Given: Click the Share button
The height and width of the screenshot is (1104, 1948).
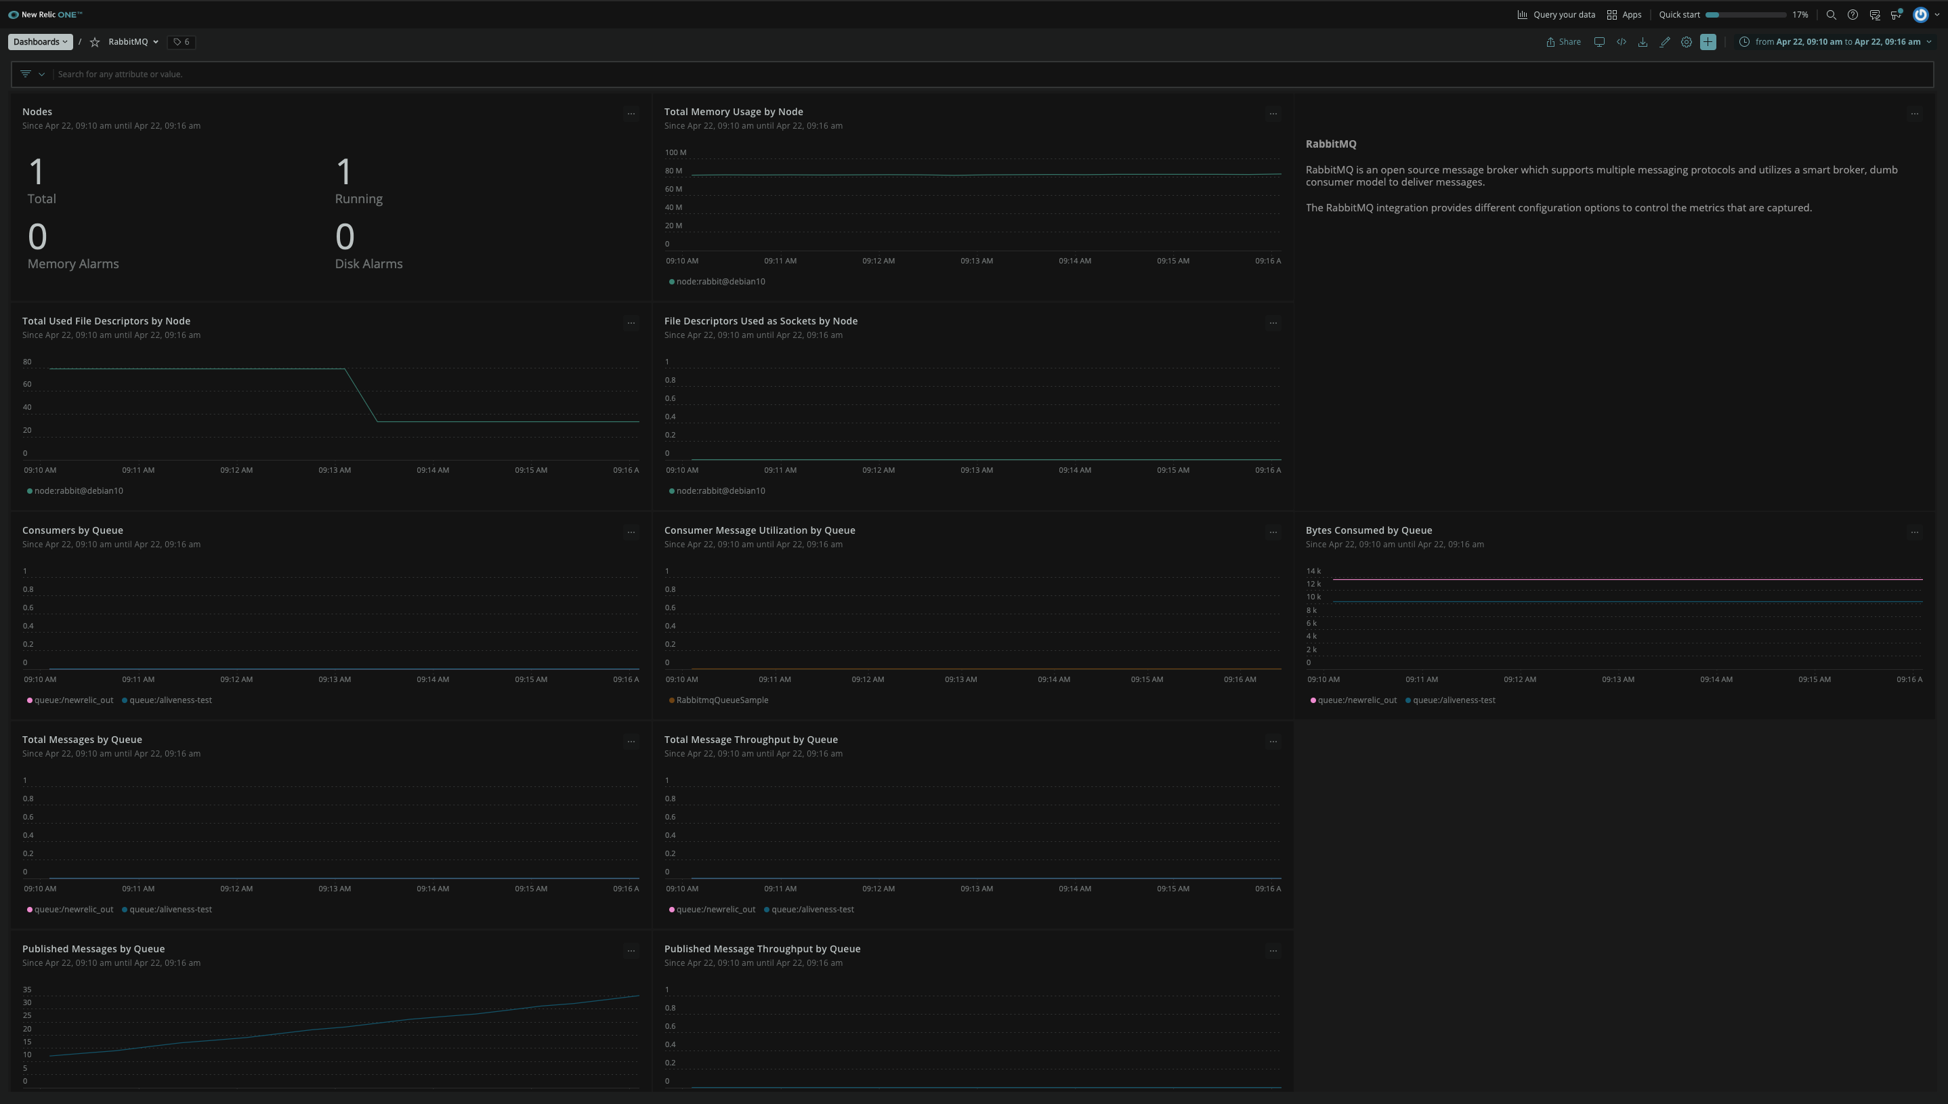Looking at the screenshot, I should click(1563, 43).
